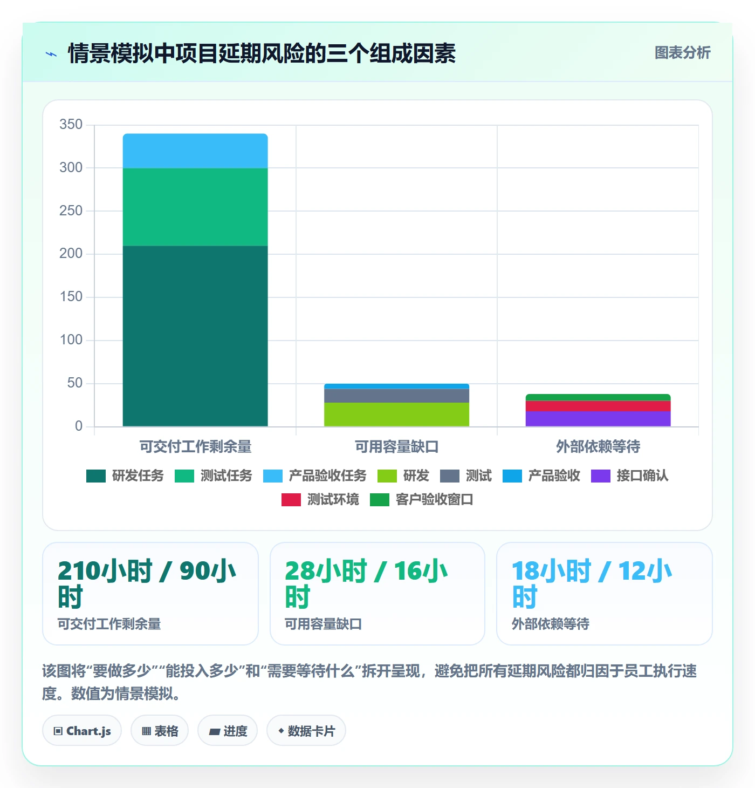Click the purple 接口确认 bar segment
755x788 pixels.
click(x=598, y=419)
